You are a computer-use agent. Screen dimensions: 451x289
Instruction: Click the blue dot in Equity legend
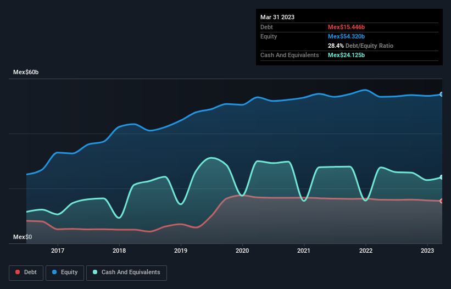click(54, 272)
